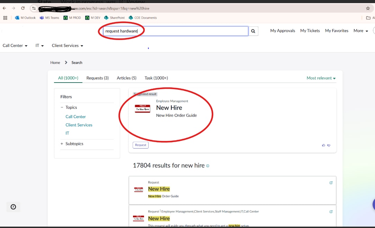
Task: Click the search magnifier icon
Action: [253, 31]
